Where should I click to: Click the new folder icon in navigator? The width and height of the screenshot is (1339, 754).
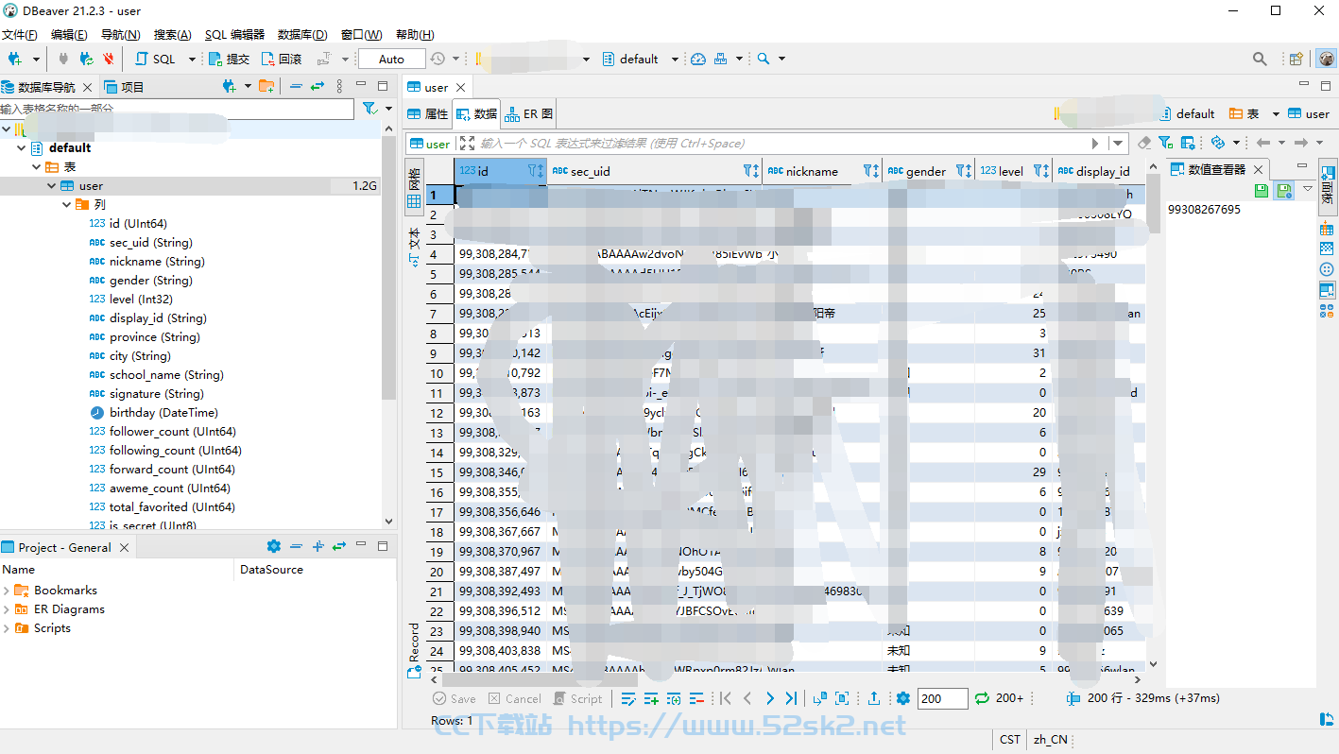[266, 86]
